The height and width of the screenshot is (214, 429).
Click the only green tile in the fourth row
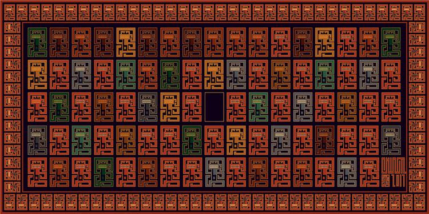click(x=192, y=140)
